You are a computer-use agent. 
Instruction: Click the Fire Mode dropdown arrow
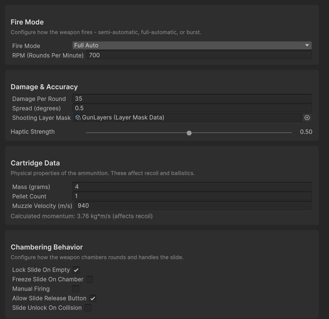click(307, 45)
